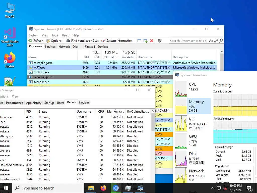The height and width of the screenshot is (193, 257).
Task: Select SearchApp.exe row in System Informer
Action: 100,77
